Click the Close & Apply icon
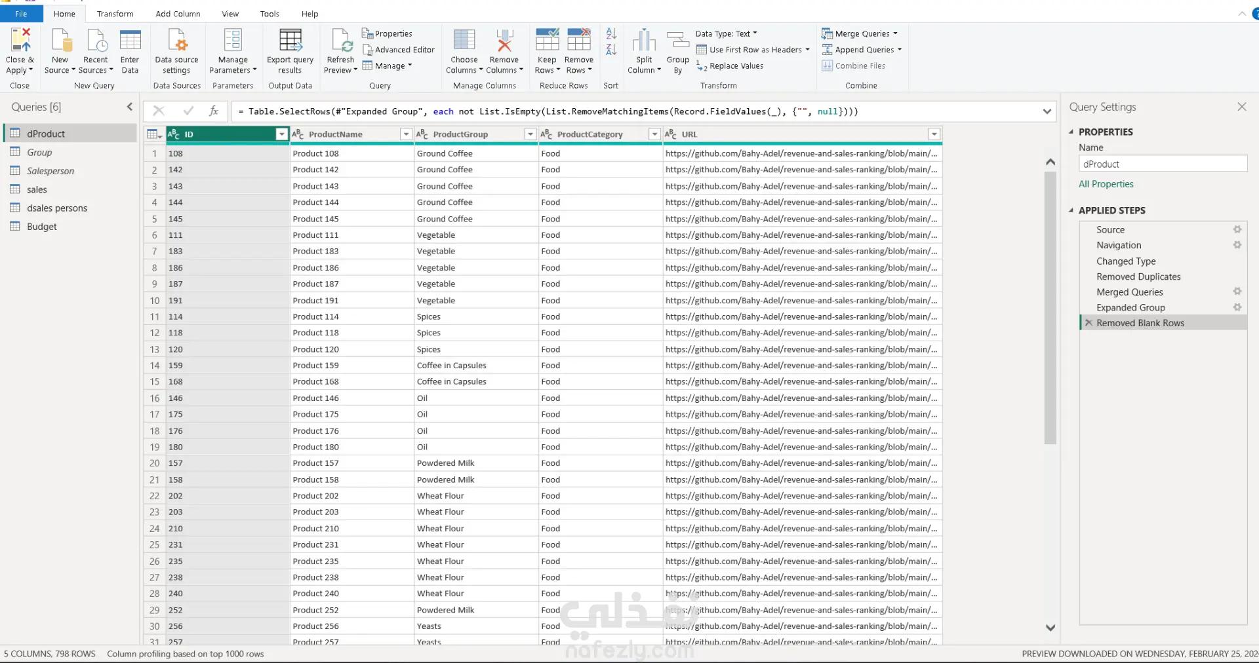 point(20,40)
